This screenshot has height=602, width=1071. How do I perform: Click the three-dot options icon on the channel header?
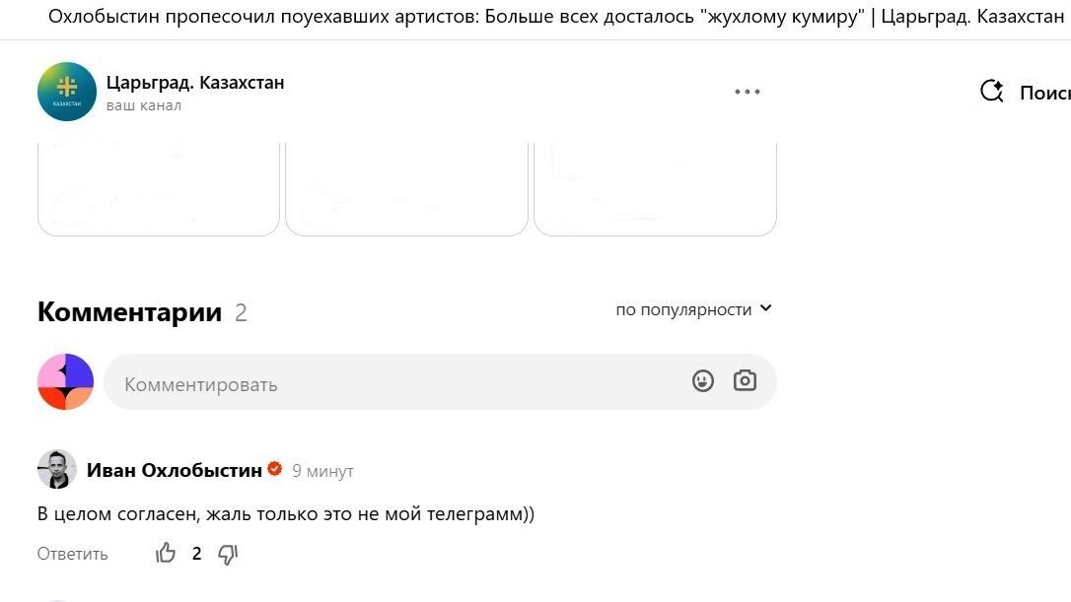pos(748,91)
